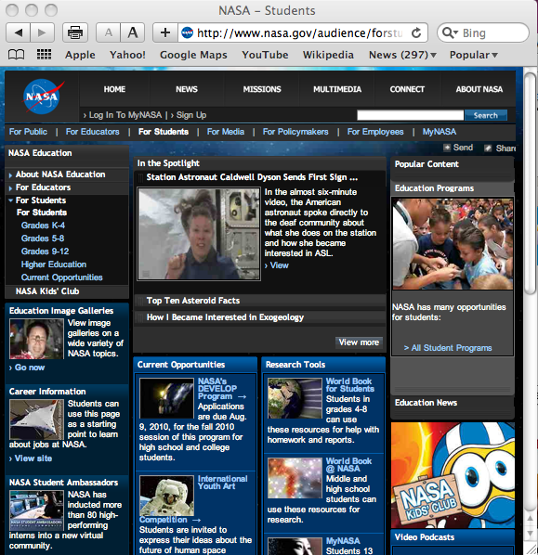Screen dimensions: 538x555
Task: Show Top Sites grid icon
Action: click(45, 55)
